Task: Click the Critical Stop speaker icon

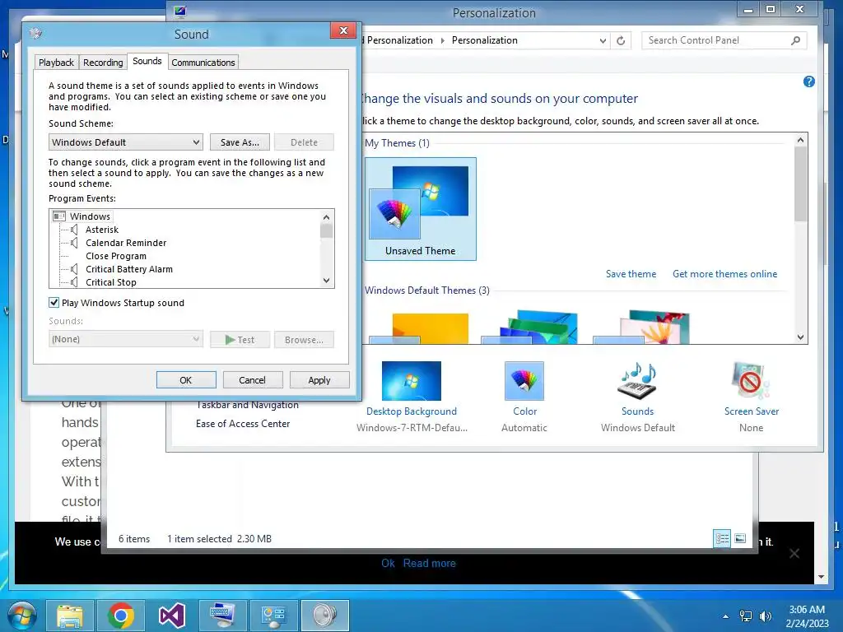Action: click(x=75, y=282)
